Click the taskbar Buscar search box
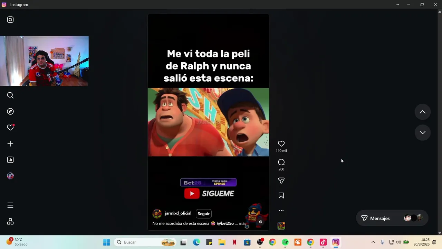Screen dimensions: 442x249 [x=145, y=242]
